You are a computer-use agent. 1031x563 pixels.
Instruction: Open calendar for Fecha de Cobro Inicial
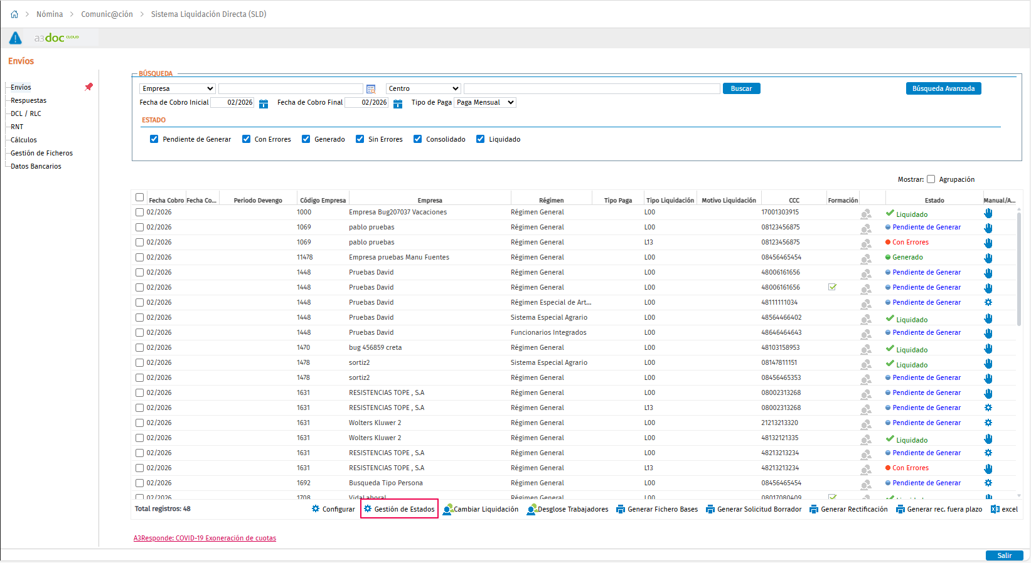(x=264, y=103)
